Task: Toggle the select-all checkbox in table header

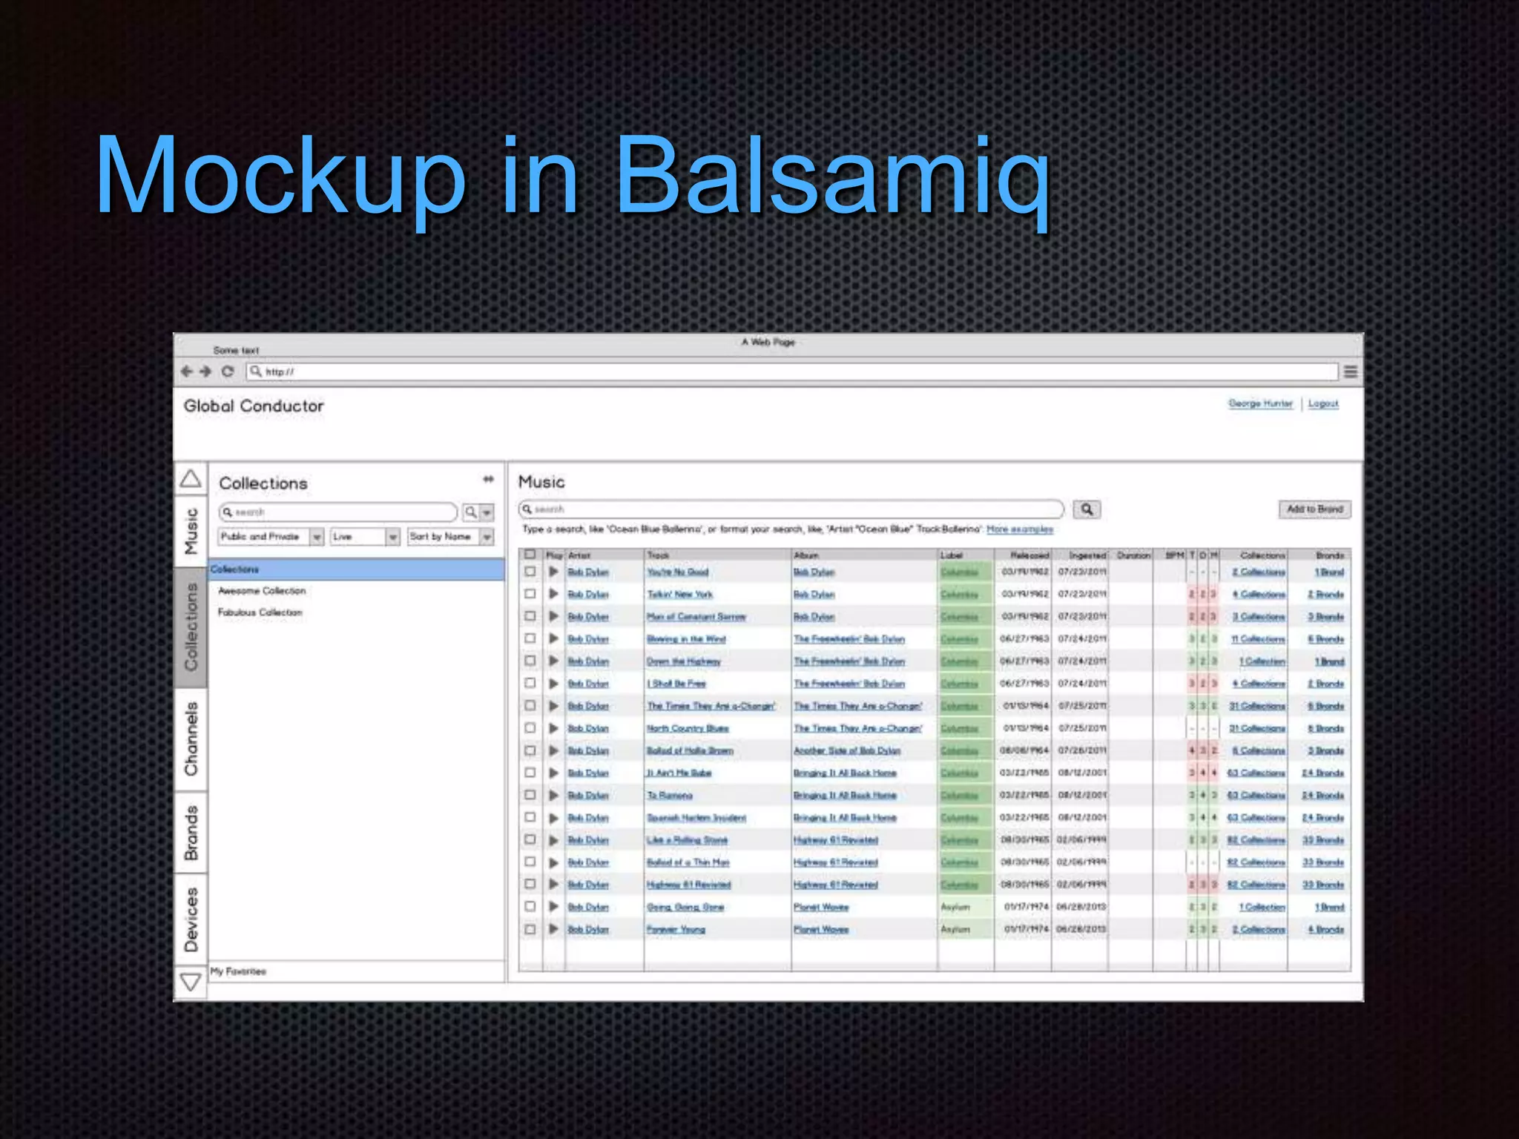Action: tap(530, 555)
